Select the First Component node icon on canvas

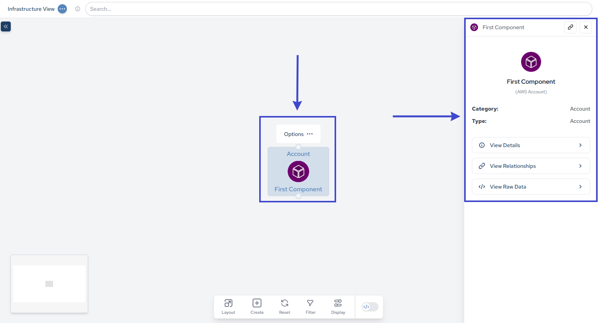(x=298, y=171)
